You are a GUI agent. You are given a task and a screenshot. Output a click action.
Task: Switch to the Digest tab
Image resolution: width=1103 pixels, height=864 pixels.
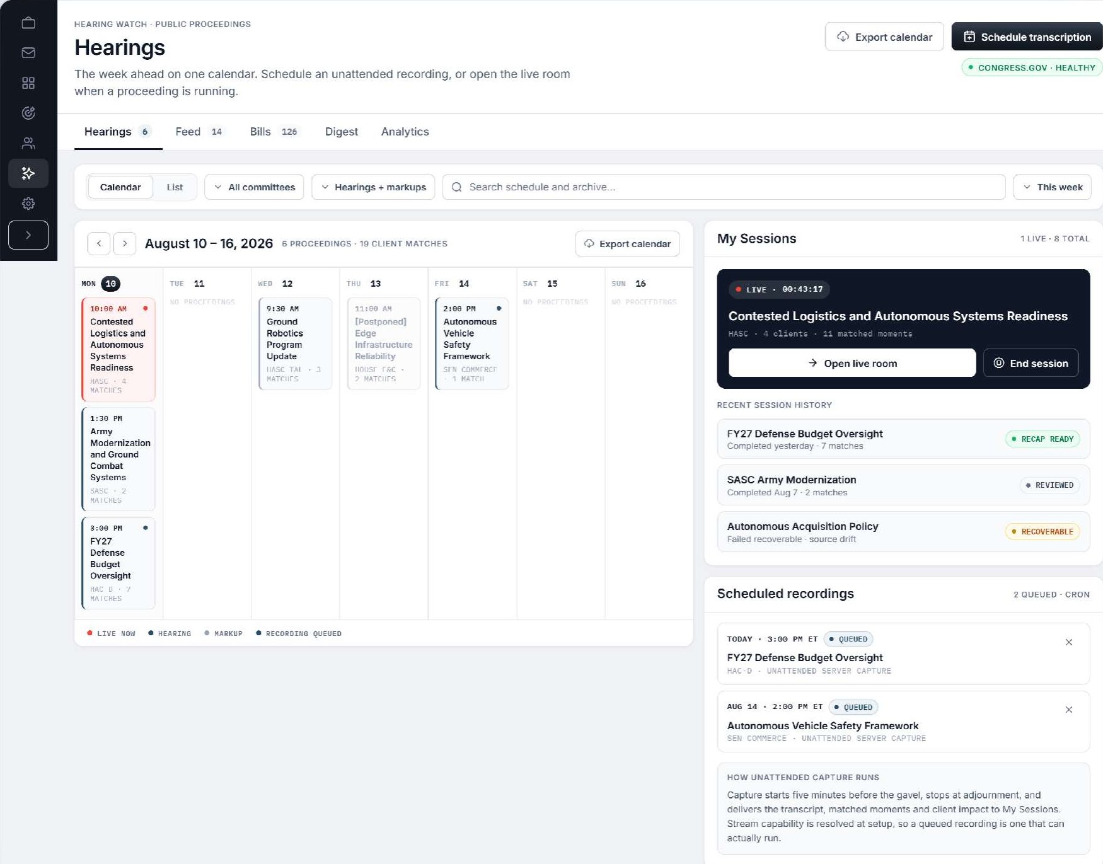click(341, 132)
